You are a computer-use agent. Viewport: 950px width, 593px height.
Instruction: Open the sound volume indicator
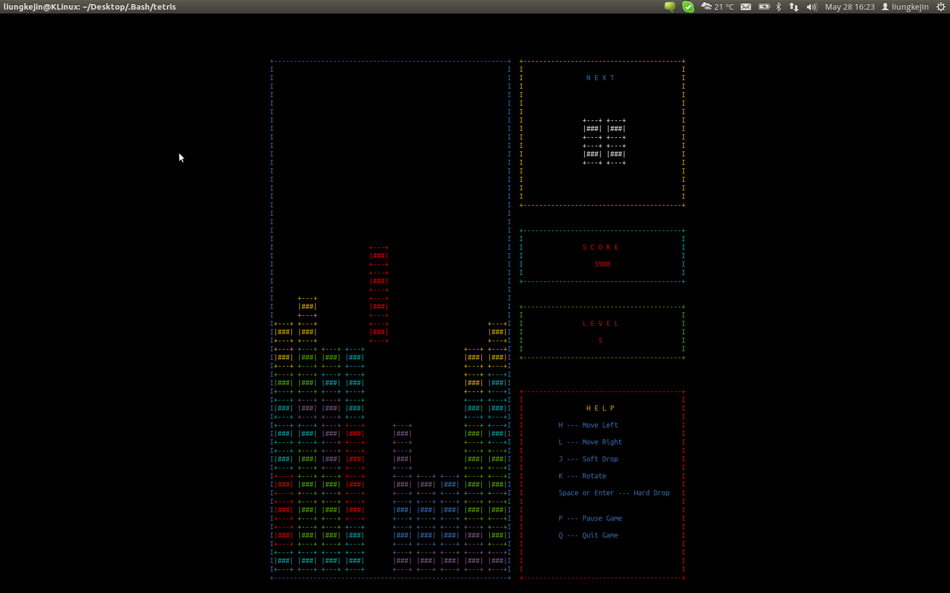pyautogui.click(x=812, y=7)
